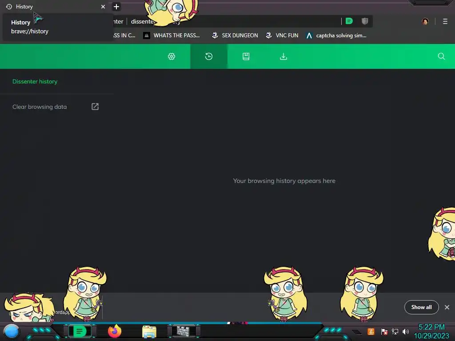Open the SEX DUNGEON bookmark
This screenshot has height=341, width=455.
pos(235,36)
